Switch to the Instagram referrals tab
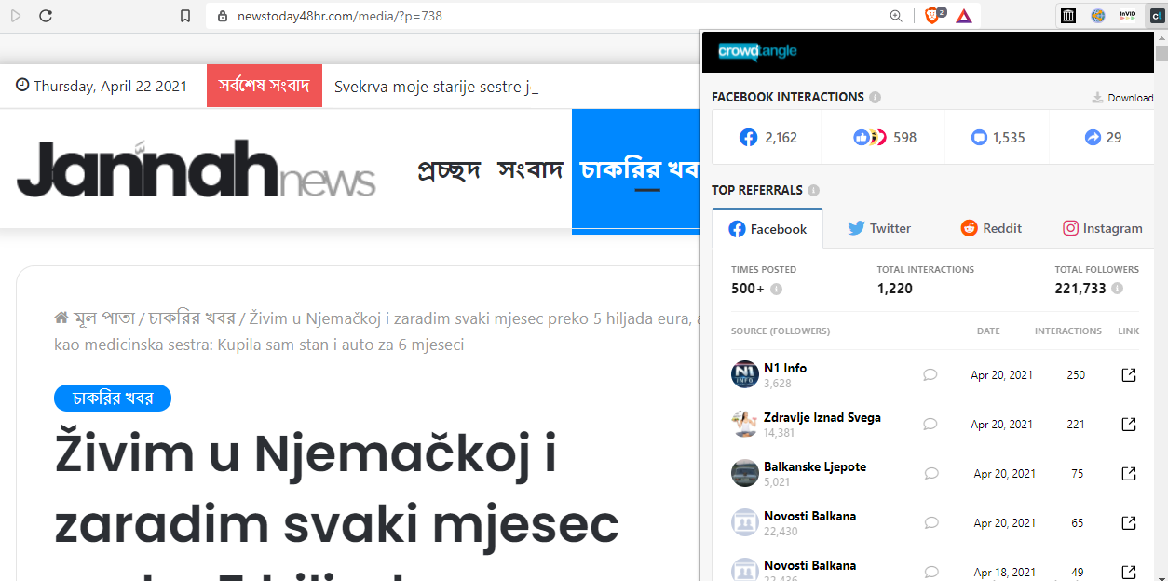 coord(1103,228)
